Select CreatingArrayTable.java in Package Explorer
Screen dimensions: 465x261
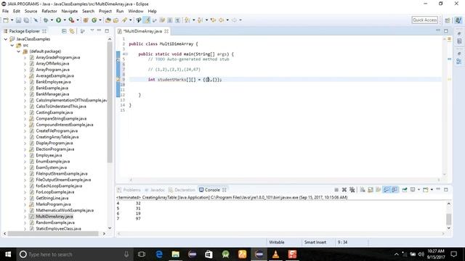point(57,137)
